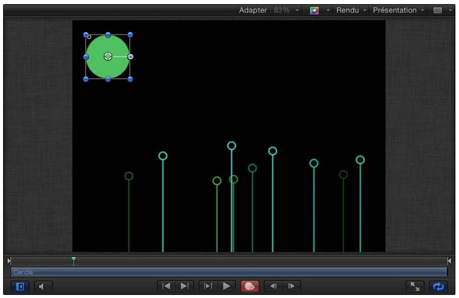459x298 pixels.
Task: Expand the view layout dropdown arrow
Action: [x=450, y=11]
